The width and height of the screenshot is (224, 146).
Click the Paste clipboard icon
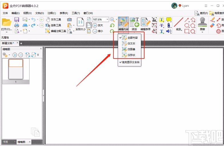[69, 25]
